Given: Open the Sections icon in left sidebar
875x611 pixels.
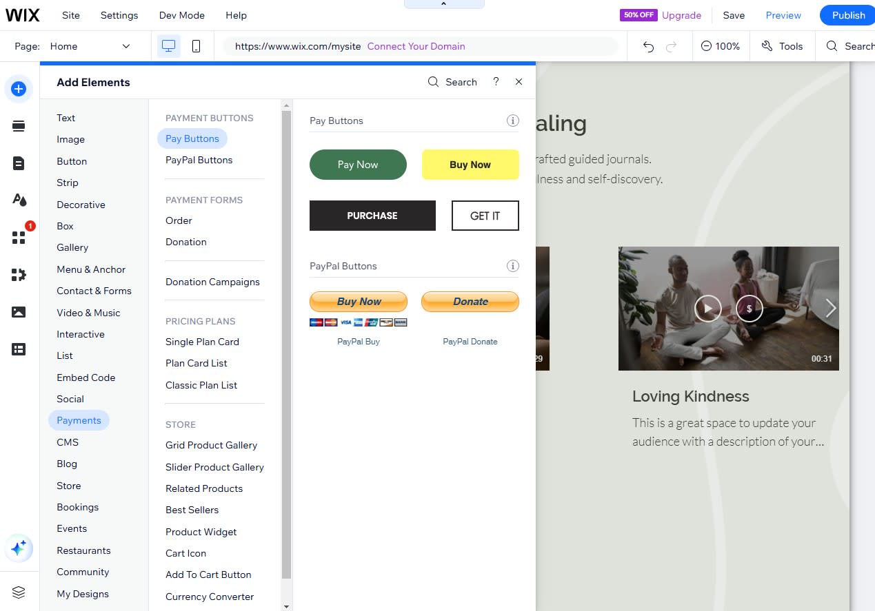Looking at the screenshot, I should pyautogui.click(x=19, y=126).
